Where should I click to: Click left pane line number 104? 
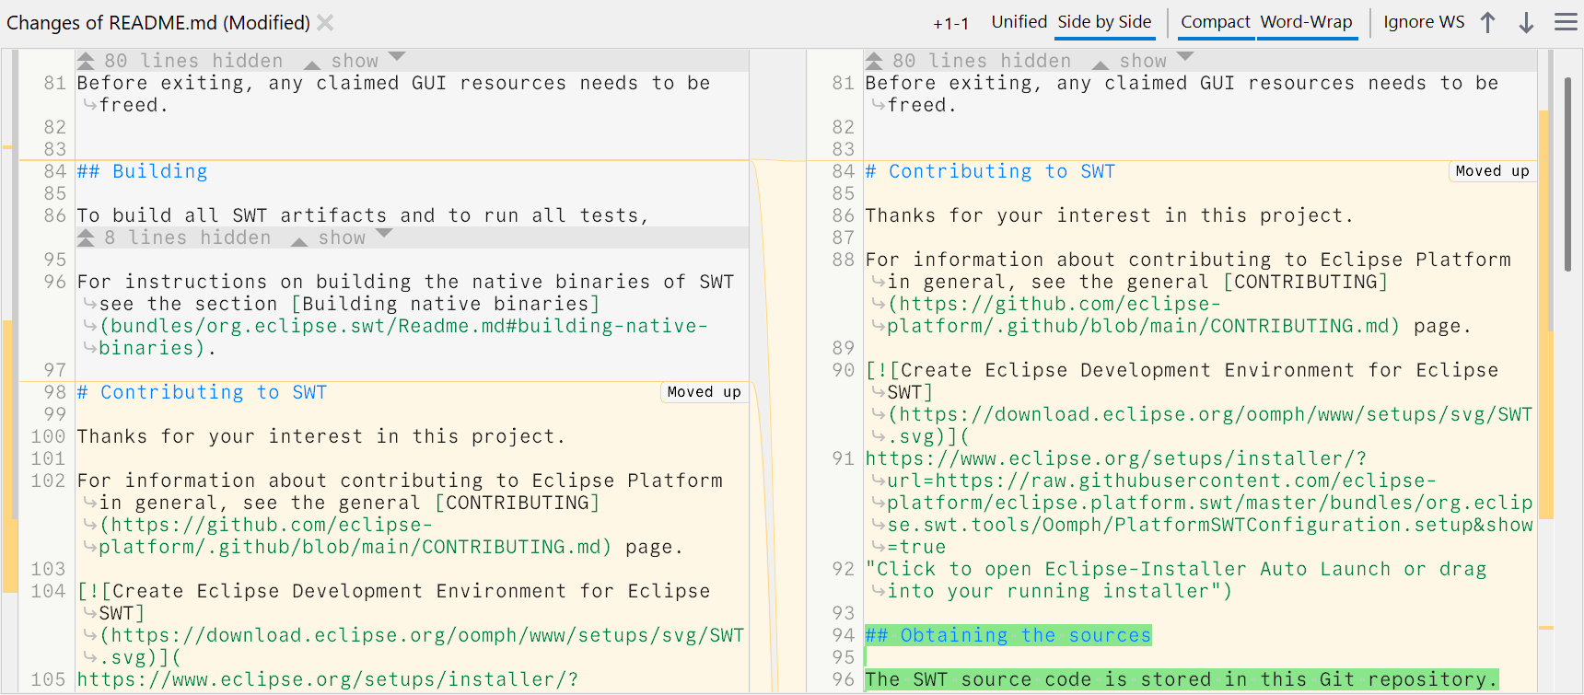point(48,591)
